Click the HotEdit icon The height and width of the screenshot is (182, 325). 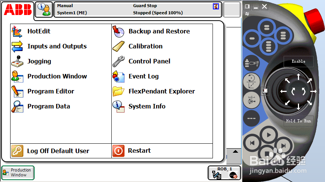point(17,32)
